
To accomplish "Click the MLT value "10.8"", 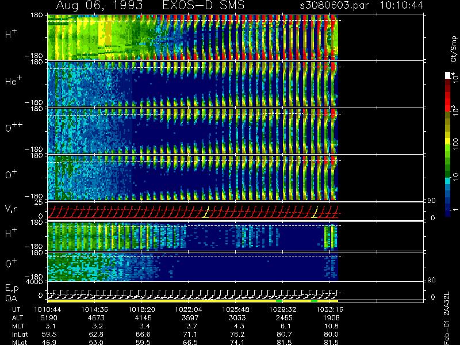I will (332, 326).
